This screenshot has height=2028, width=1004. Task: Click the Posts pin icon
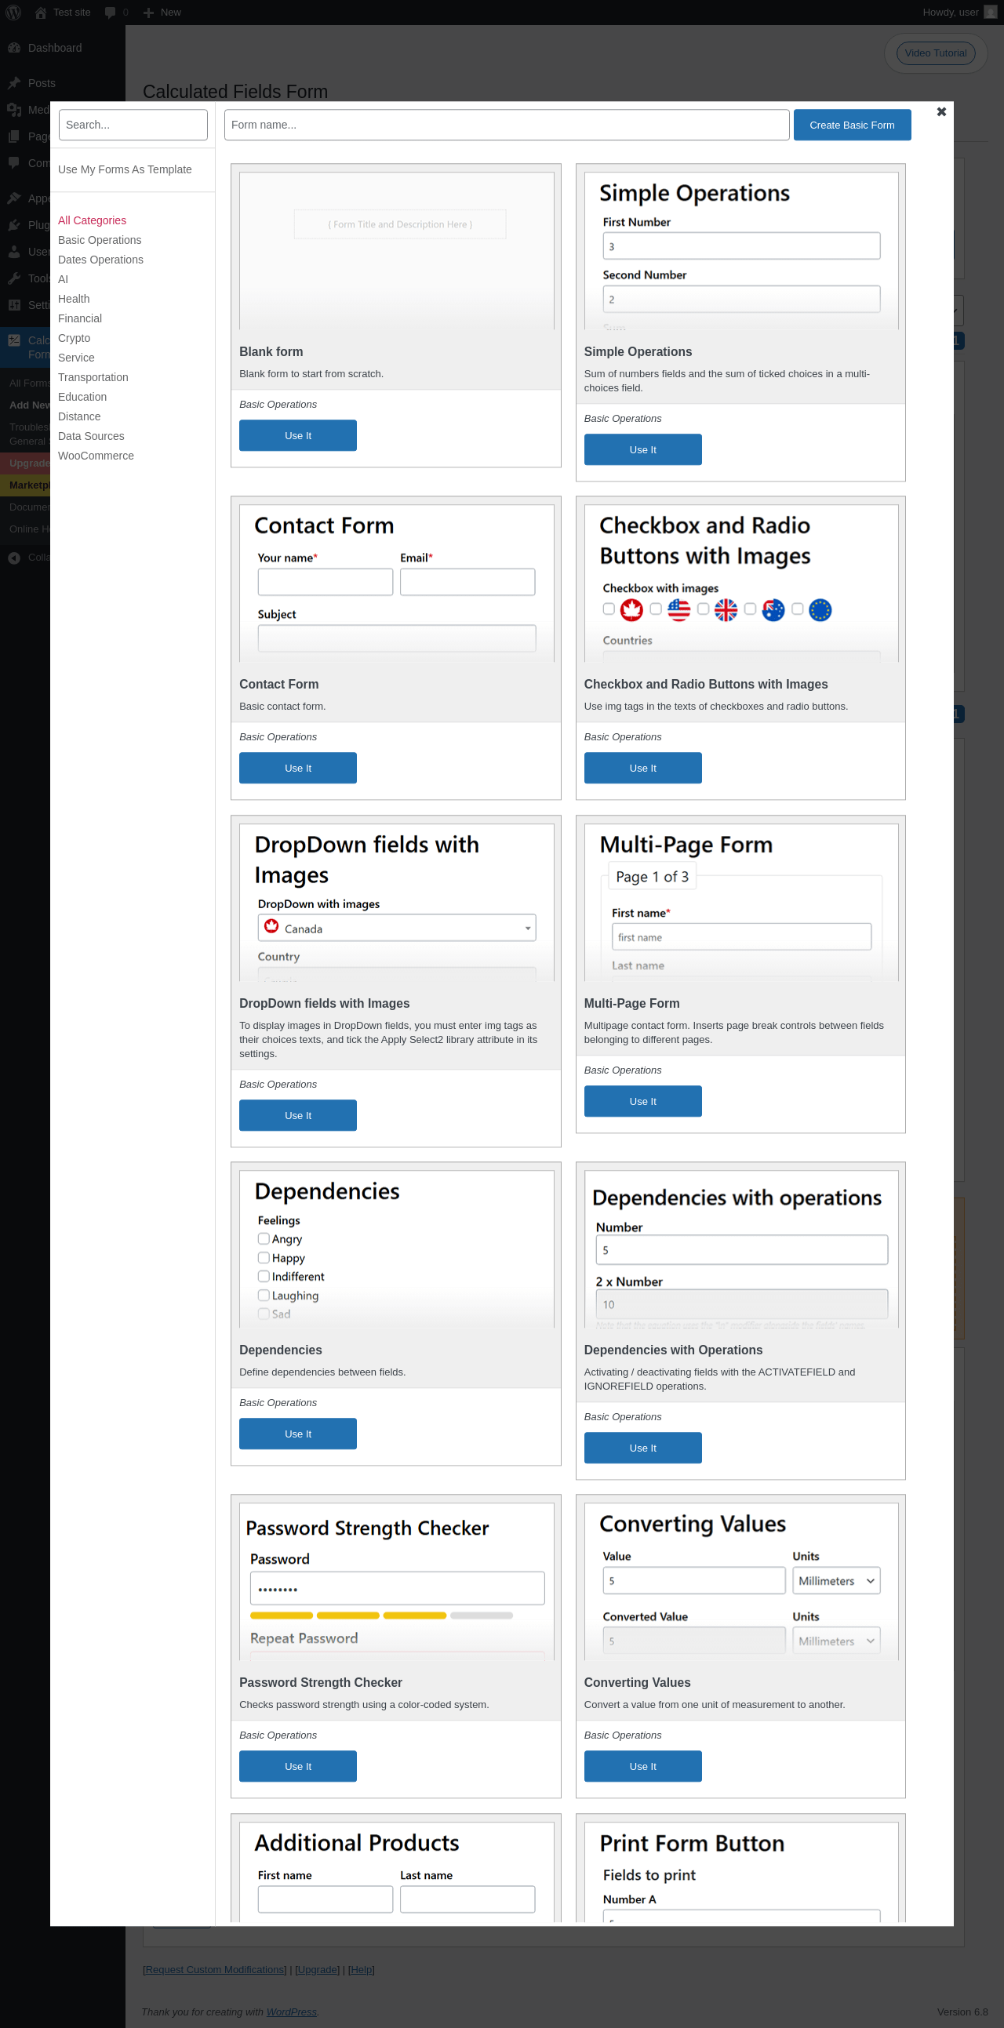14,83
